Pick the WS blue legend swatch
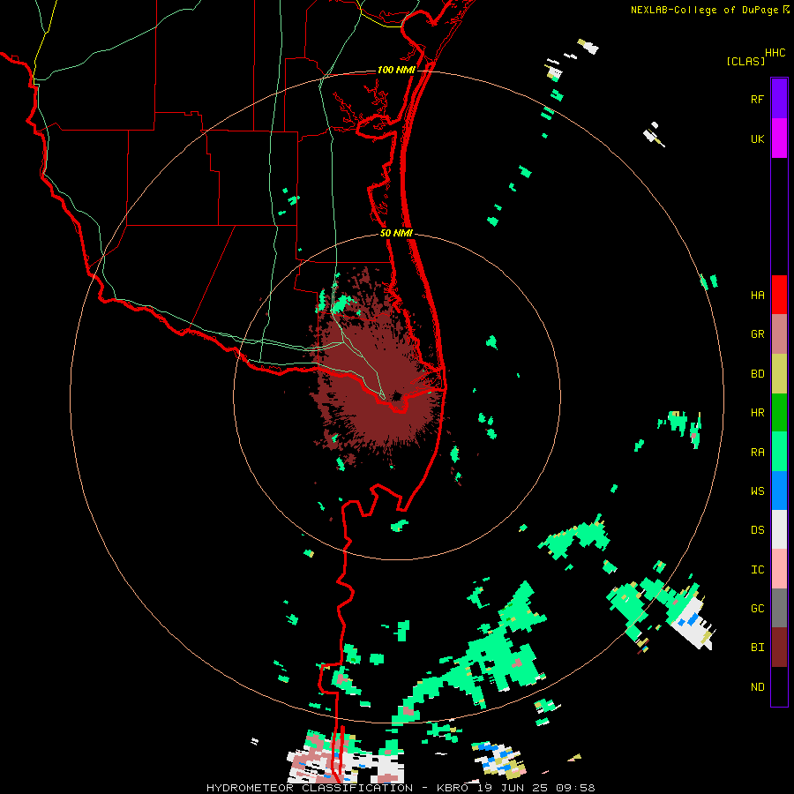Screen dimensions: 794x794 [779, 491]
